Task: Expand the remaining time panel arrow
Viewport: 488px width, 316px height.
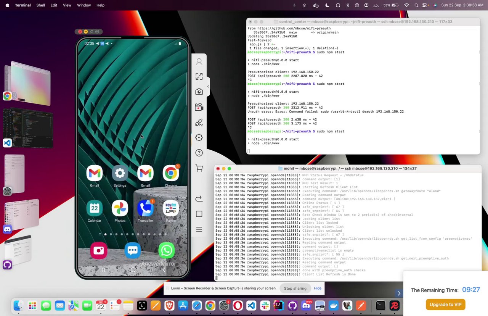Action: [399, 293]
